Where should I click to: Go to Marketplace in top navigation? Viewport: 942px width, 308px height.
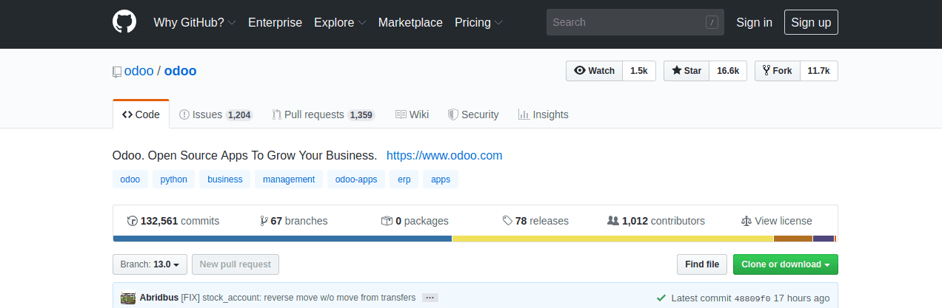point(410,22)
